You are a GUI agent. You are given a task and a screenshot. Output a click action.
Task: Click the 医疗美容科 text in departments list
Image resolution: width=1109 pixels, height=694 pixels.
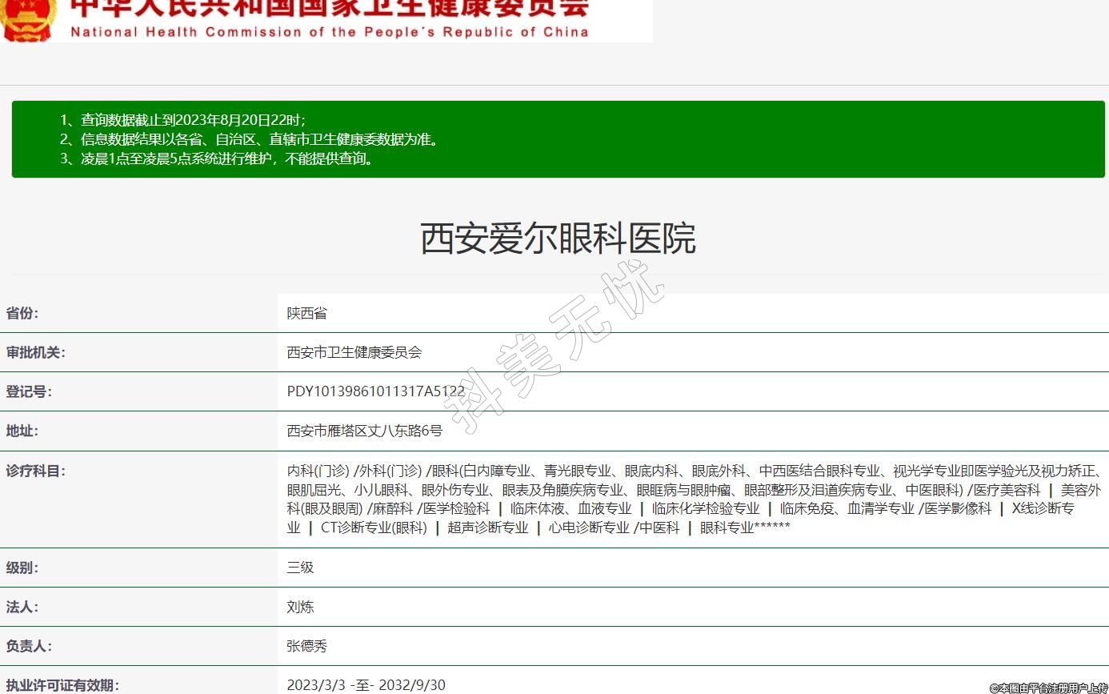(1007, 490)
